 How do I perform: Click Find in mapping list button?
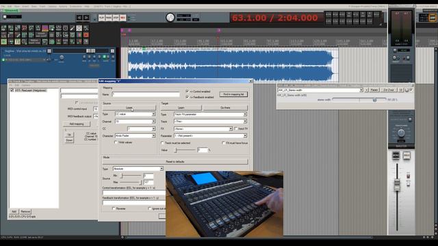click(233, 94)
